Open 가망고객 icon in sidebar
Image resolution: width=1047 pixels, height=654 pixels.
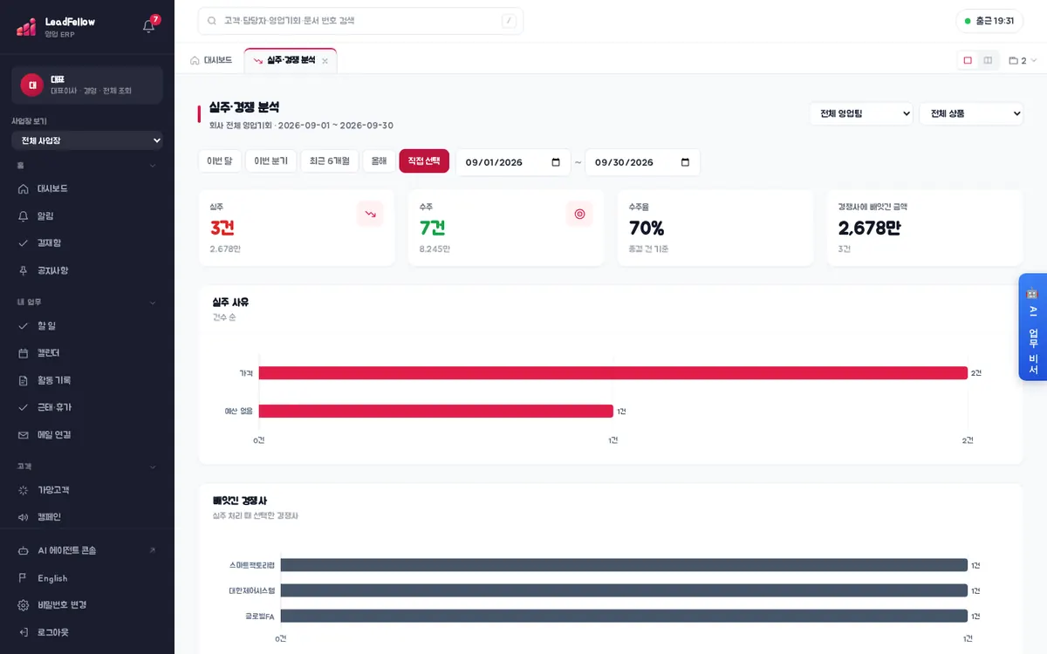click(x=24, y=490)
